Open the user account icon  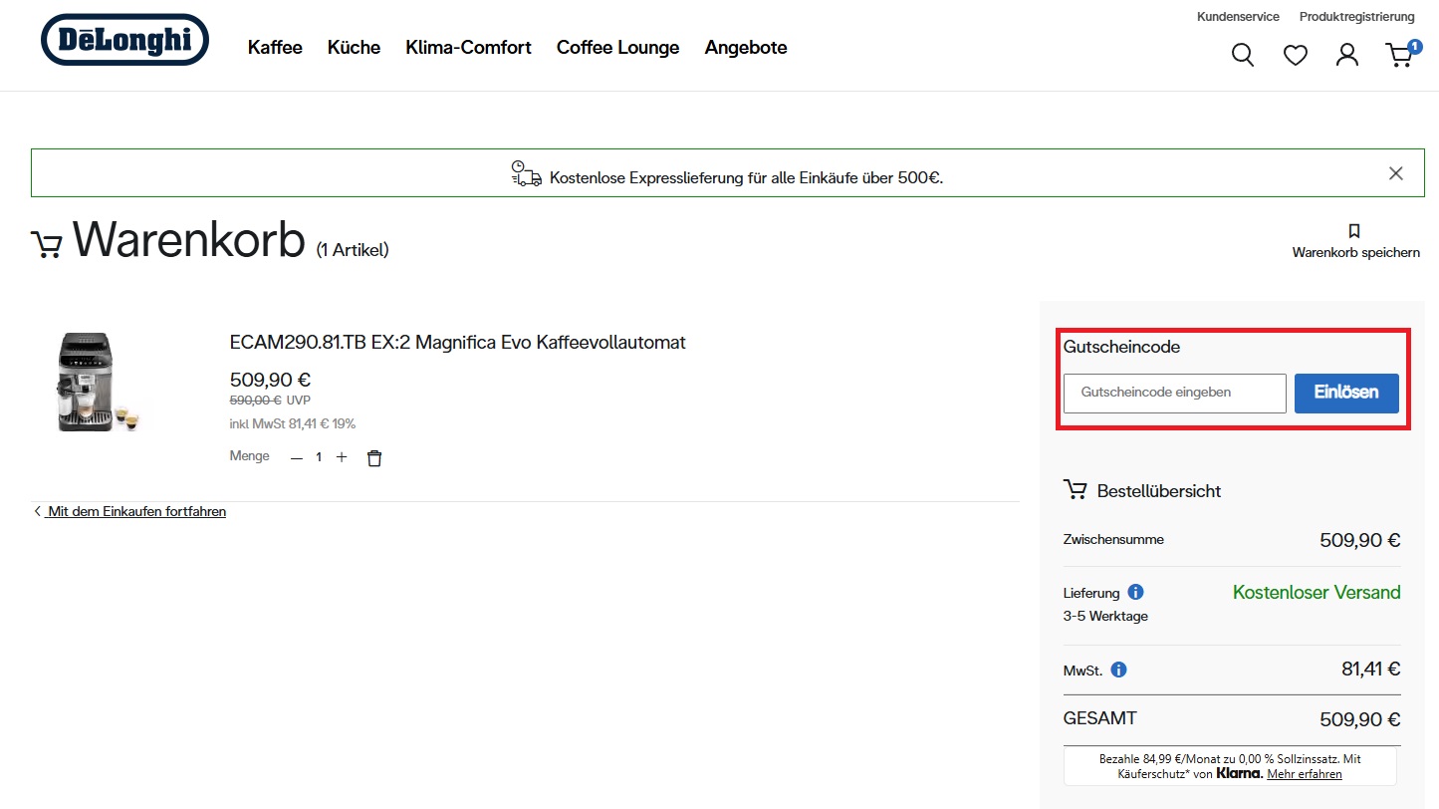click(1347, 55)
